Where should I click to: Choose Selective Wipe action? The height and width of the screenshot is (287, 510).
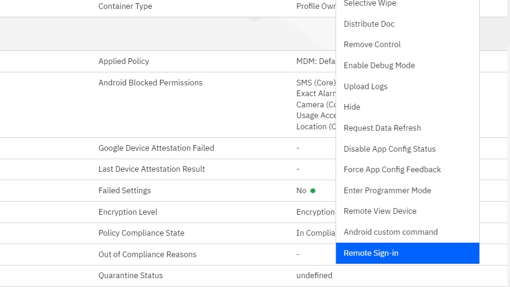pyautogui.click(x=370, y=4)
